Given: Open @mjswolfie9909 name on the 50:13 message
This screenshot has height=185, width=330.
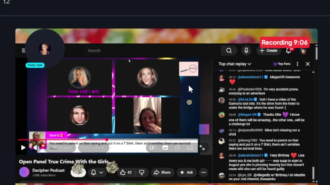Looking at the screenshot, I should pos(250,130).
